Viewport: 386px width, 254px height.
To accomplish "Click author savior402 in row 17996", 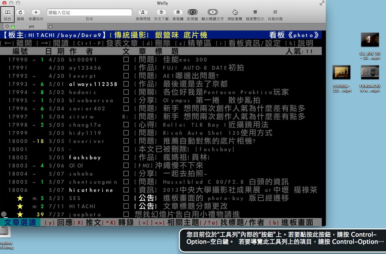I will pos(87,109).
